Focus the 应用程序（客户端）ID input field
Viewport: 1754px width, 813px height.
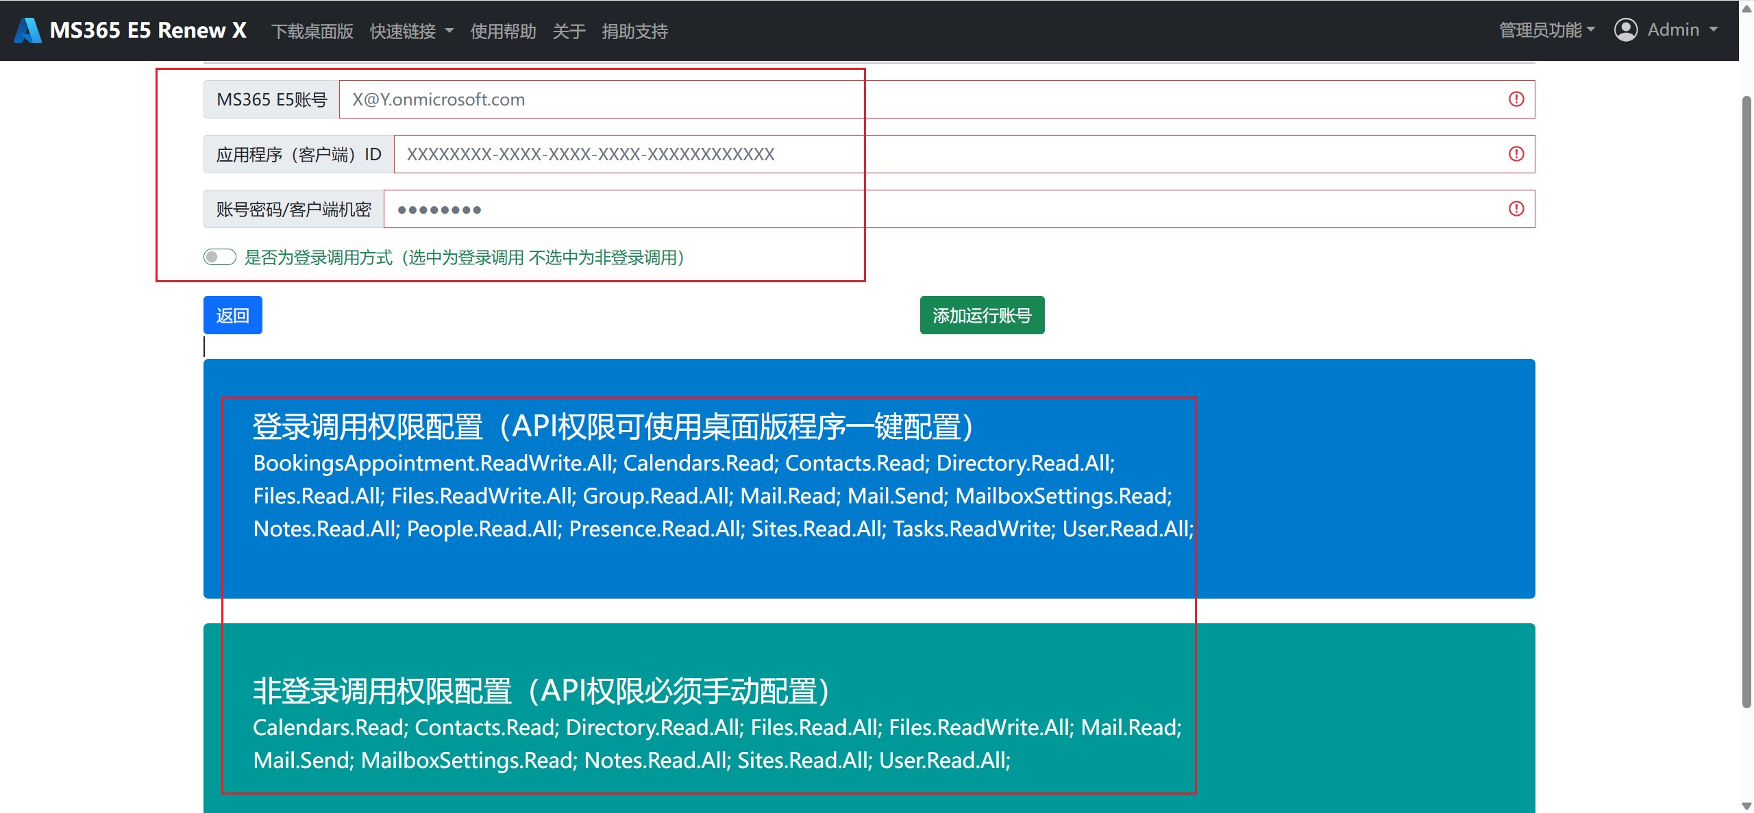(x=964, y=154)
